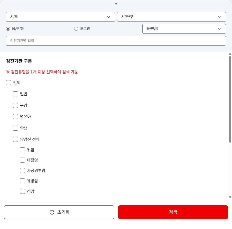The height and width of the screenshot is (229, 232).
Task: Collapse the search panel with the top arrow
Action: click(x=116, y=3)
